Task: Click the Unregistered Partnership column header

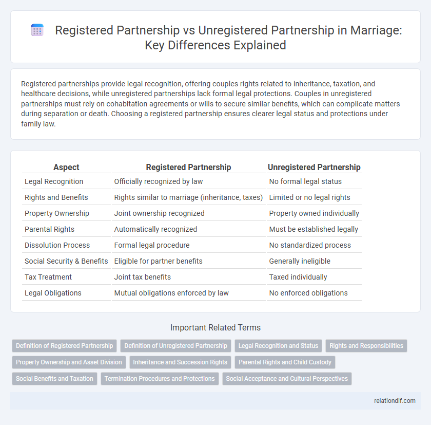Action: pos(314,167)
